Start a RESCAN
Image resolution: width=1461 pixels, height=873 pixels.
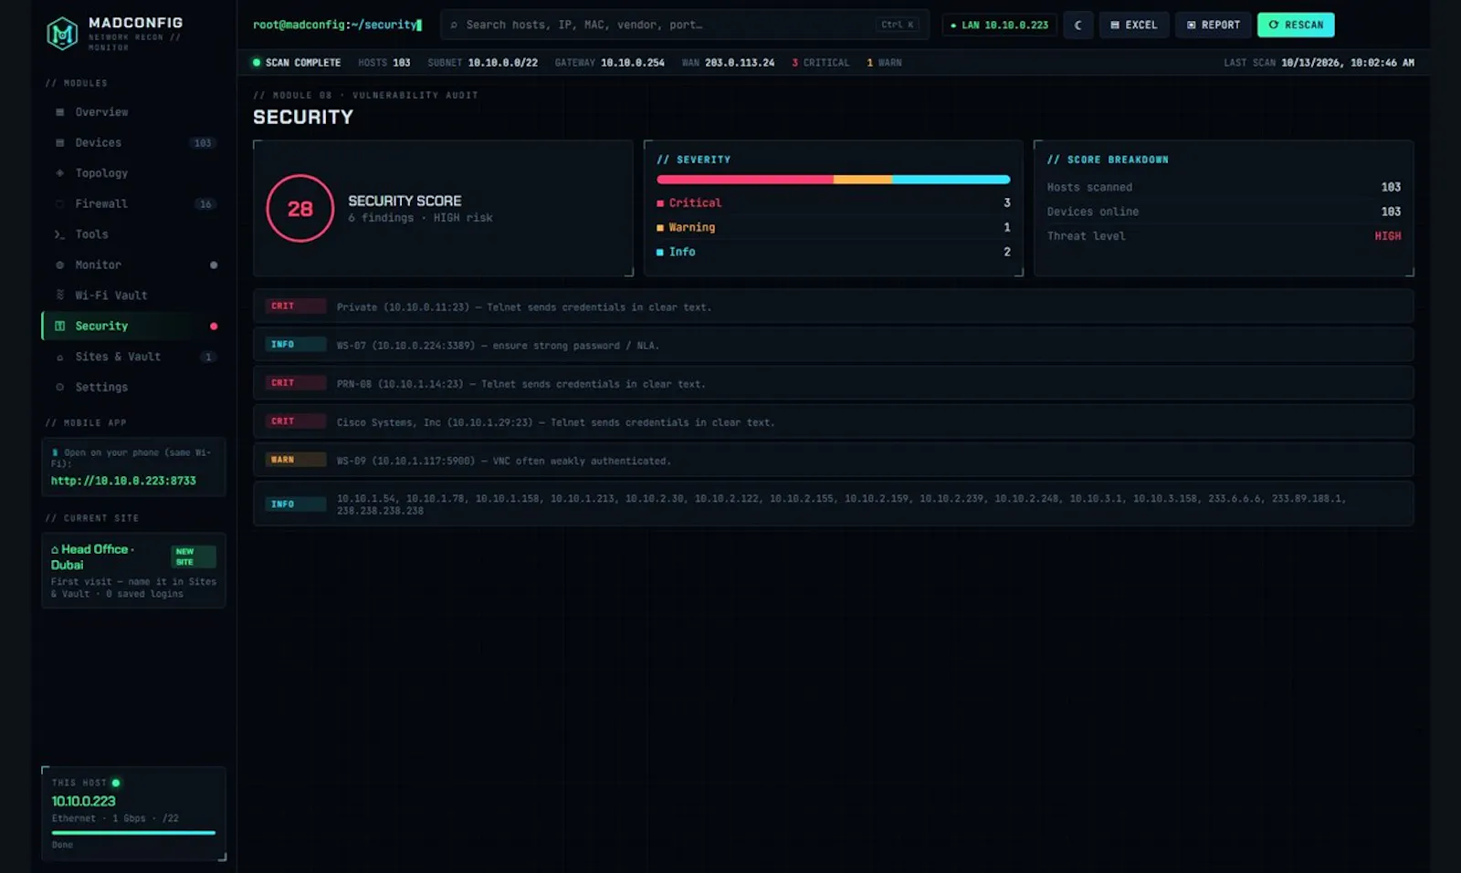1296,26
